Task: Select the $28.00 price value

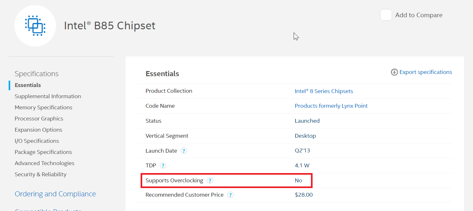Action: (x=304, y=195)
